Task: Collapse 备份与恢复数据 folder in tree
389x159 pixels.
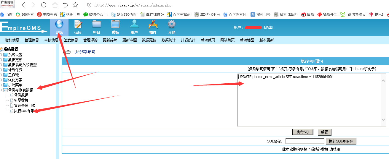Action: [x=1, y=90]
